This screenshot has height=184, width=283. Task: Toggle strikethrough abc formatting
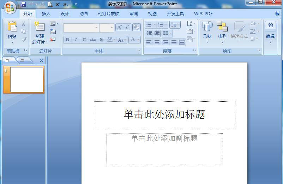tap(93, 40)
